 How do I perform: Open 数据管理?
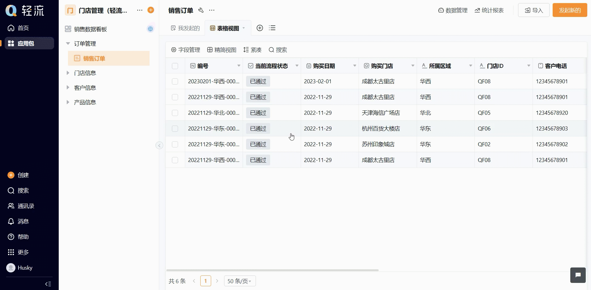tap(453, 10)
